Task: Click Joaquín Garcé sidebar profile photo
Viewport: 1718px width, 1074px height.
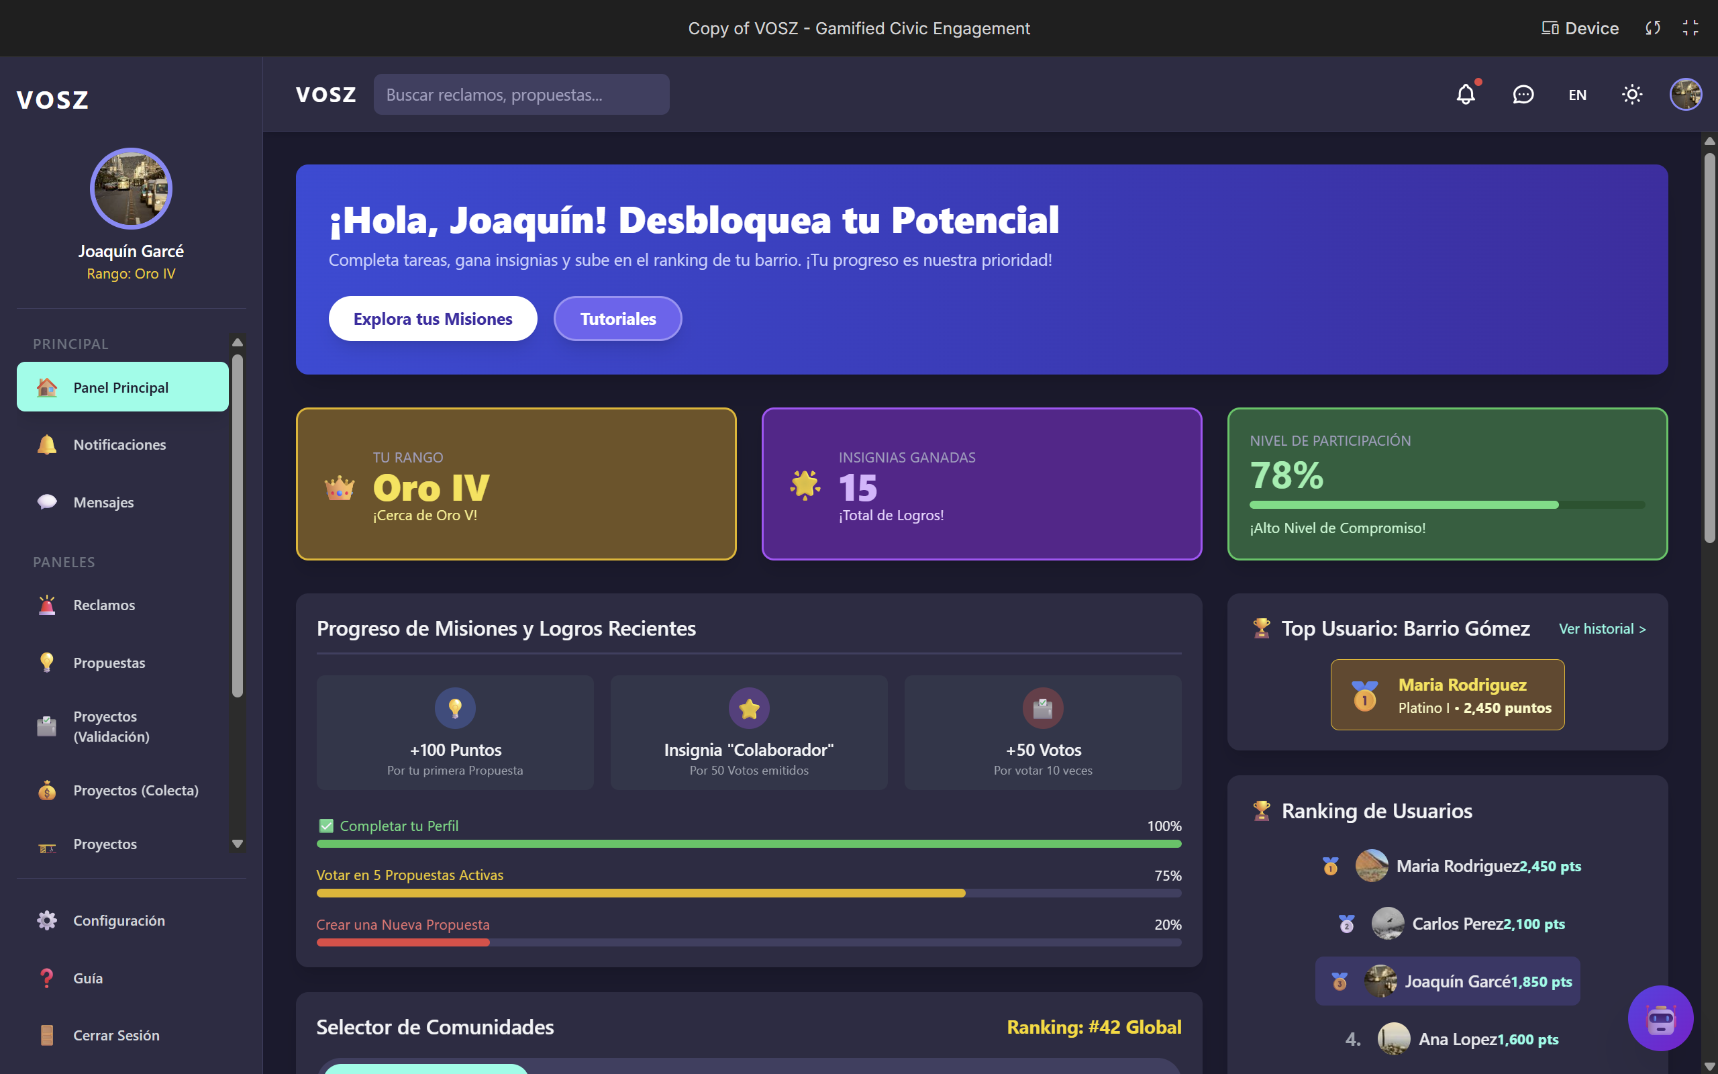Action: [132, 188]
